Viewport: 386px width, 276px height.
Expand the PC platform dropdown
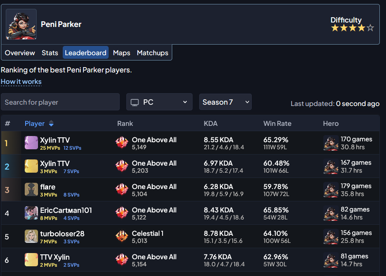(x=159, y=102)
